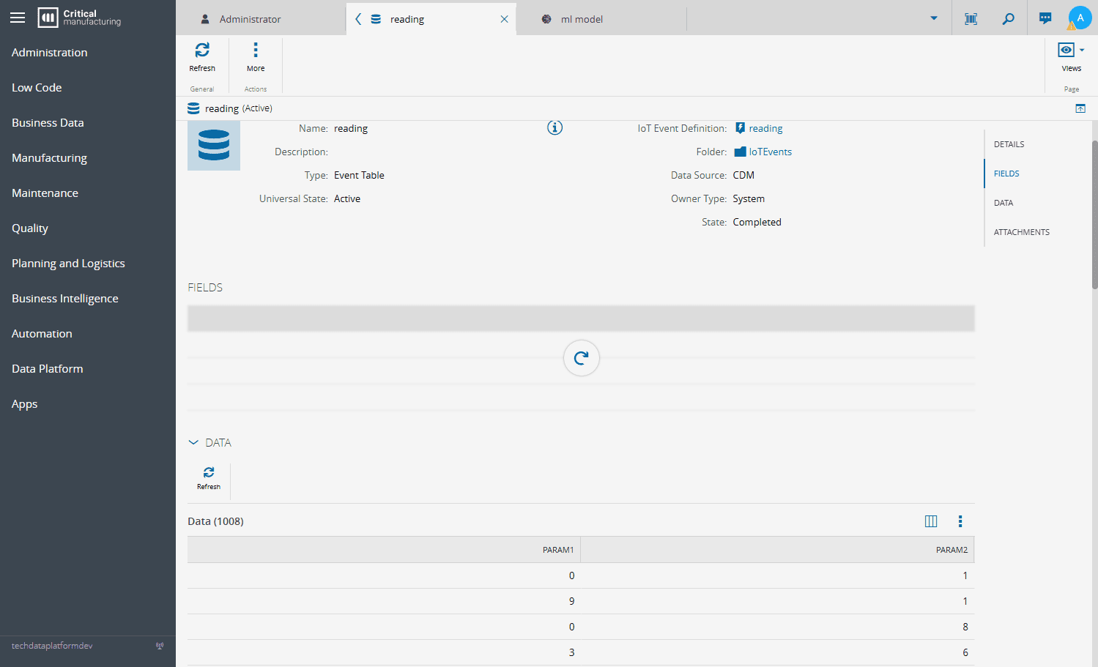Open the reading IoT Event Definition link
1098x667 pixels.
pyautogui.click(x=765, y=129)
